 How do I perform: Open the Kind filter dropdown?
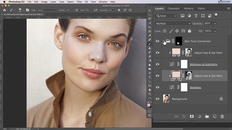click(166, 16)
